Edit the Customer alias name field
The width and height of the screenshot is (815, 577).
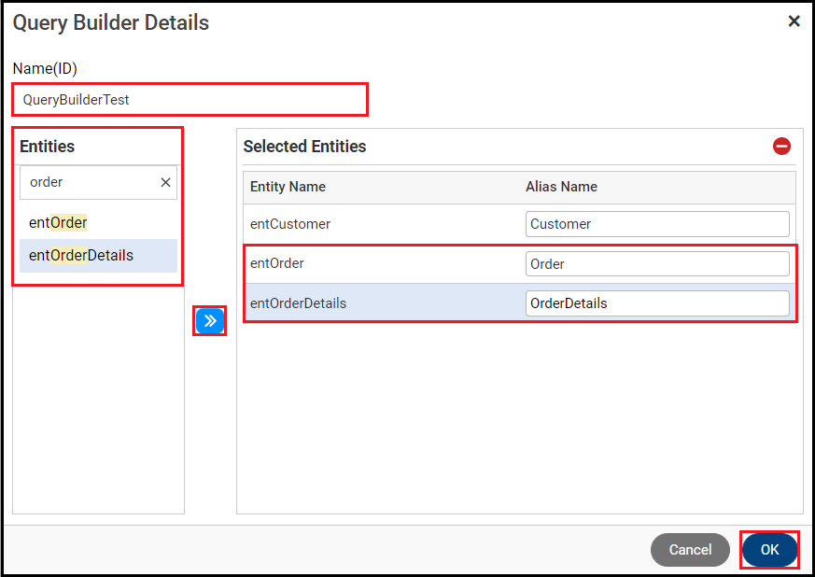(656, 224)
